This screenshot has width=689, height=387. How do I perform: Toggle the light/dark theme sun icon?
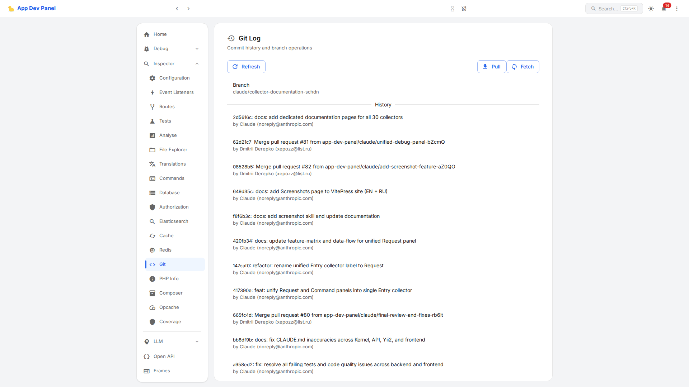click(x=651, y=9)
